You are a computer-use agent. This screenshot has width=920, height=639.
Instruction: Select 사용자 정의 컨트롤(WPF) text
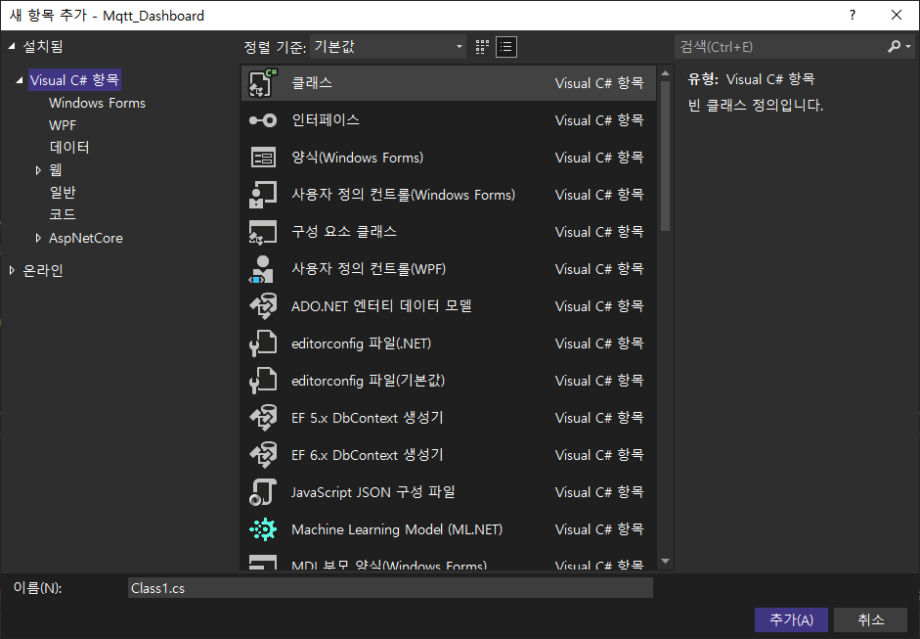(x=369, y=269)
